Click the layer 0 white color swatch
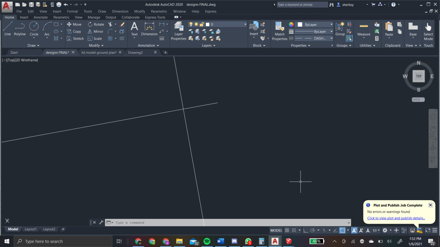 pyautogui.click(x=208, y=25)
